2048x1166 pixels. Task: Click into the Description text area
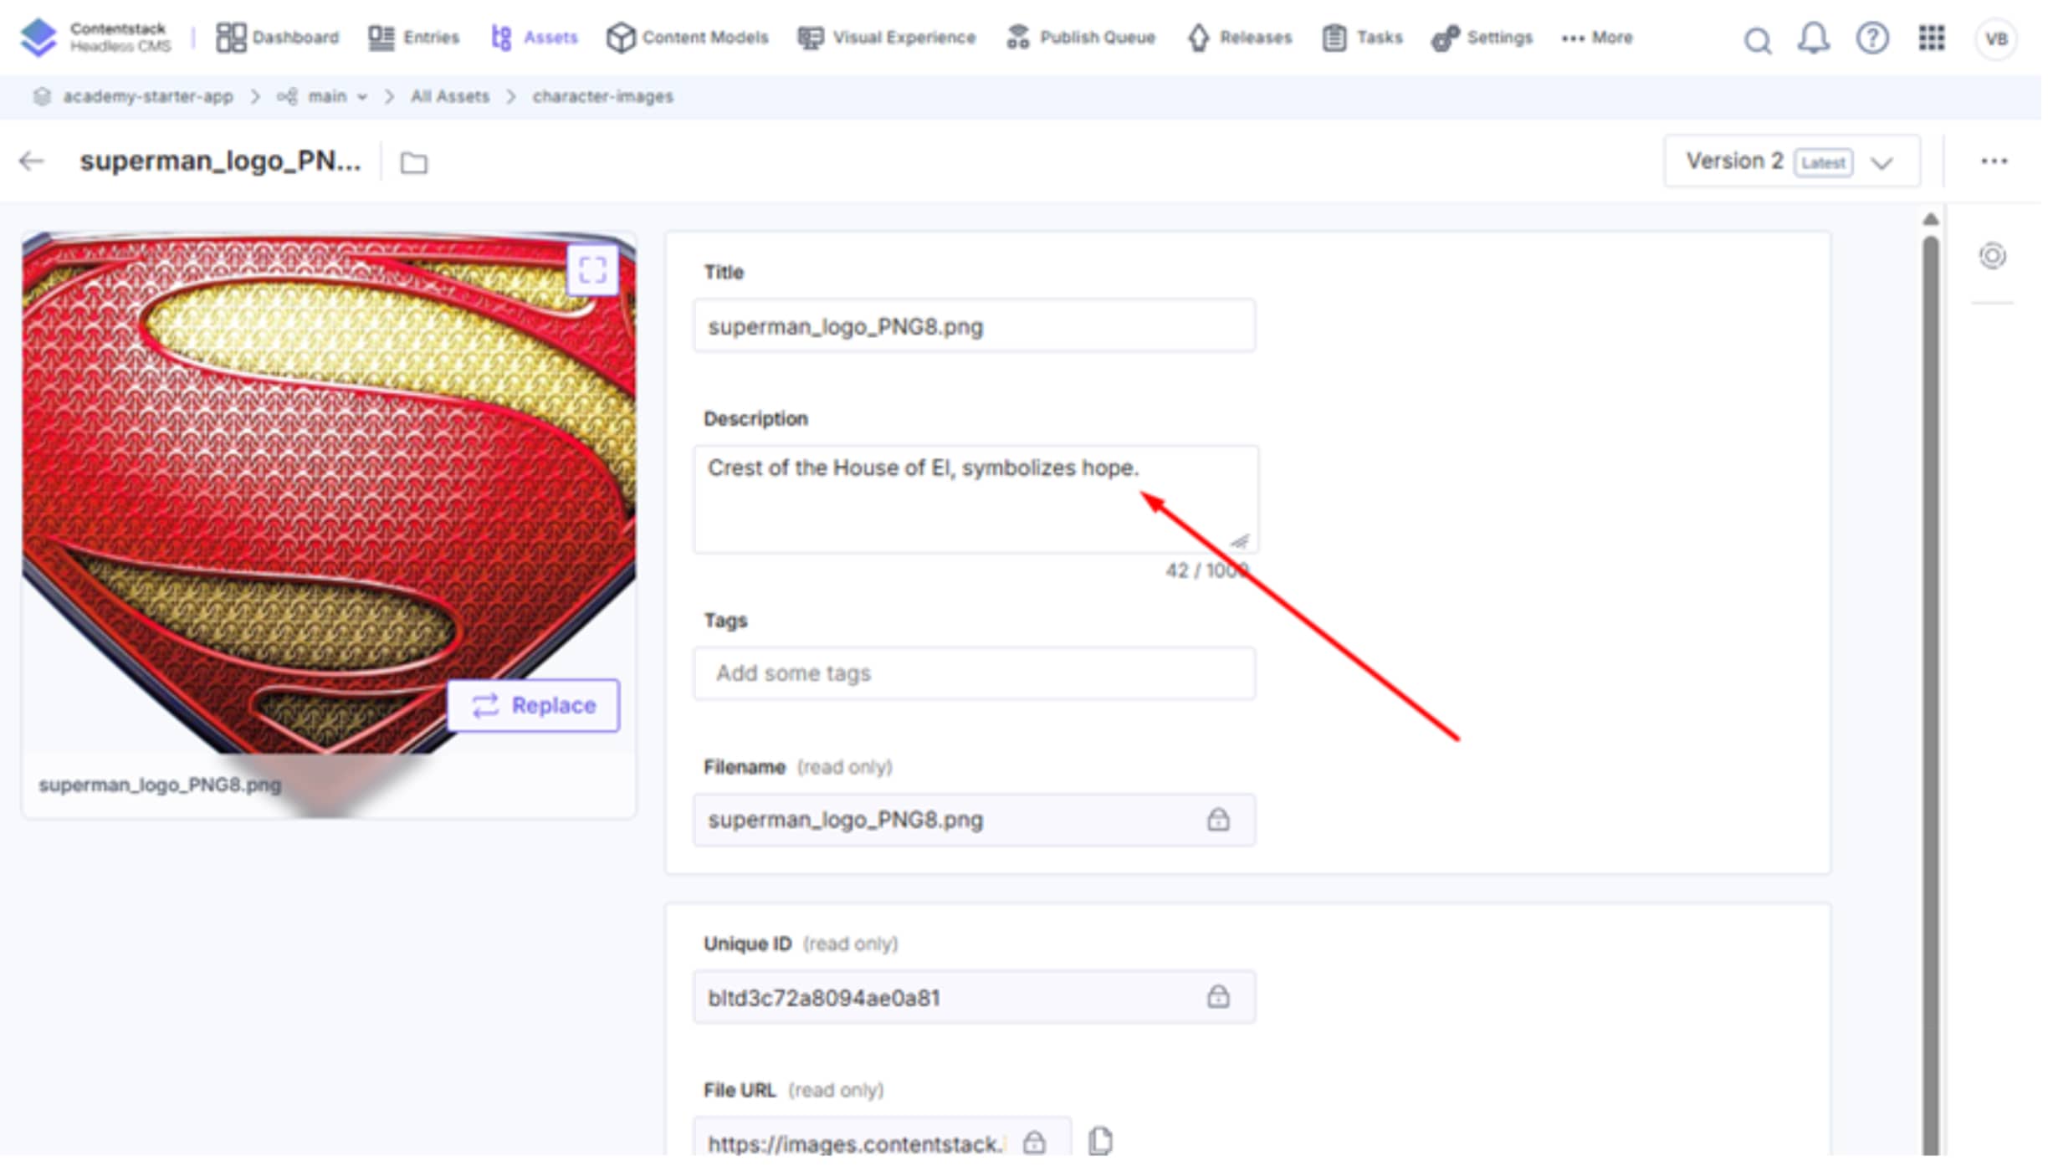click(975, 499)
